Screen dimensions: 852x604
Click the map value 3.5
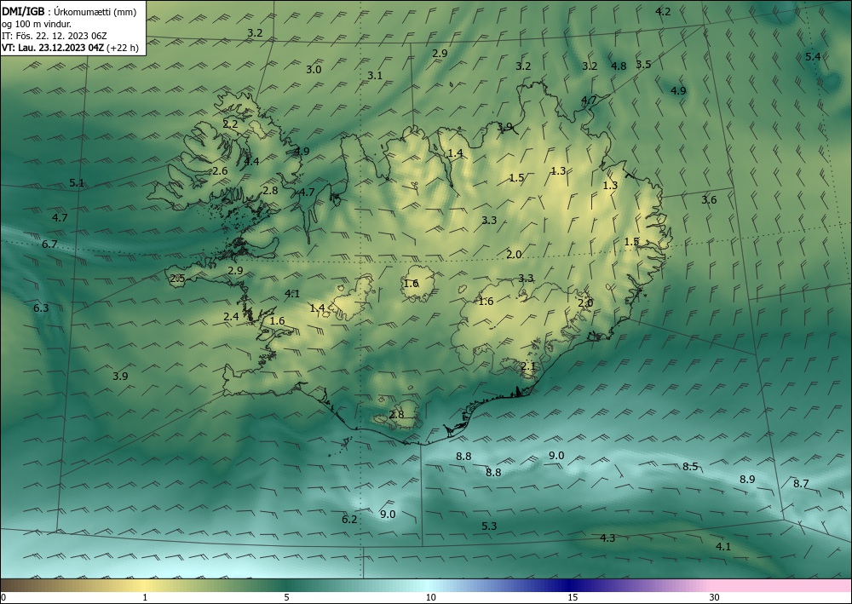point(643,64)
